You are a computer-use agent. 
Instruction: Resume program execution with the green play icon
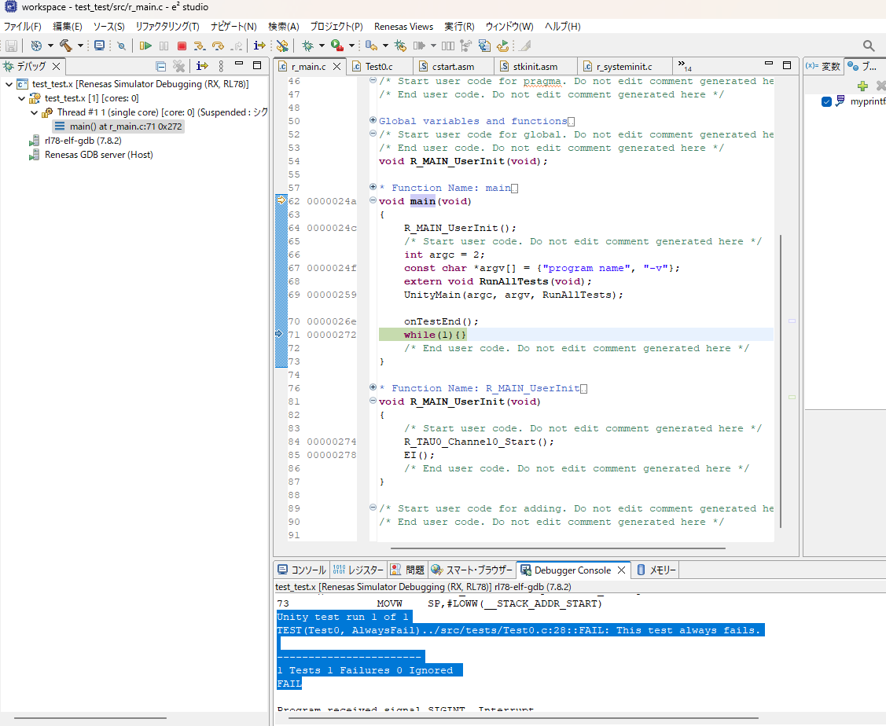[146, 45]
